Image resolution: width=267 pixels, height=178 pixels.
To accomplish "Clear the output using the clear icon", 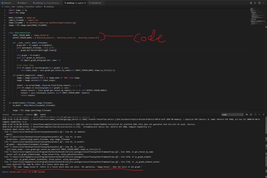I will click(x=246, y=114).
